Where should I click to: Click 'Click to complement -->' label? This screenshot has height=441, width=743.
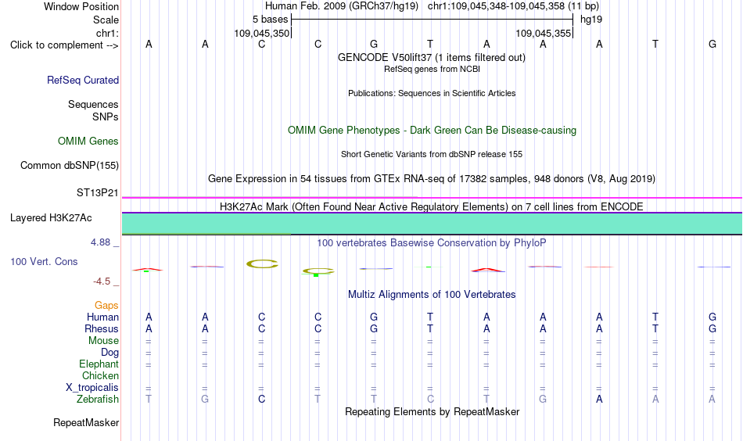(x=64, y=45)
